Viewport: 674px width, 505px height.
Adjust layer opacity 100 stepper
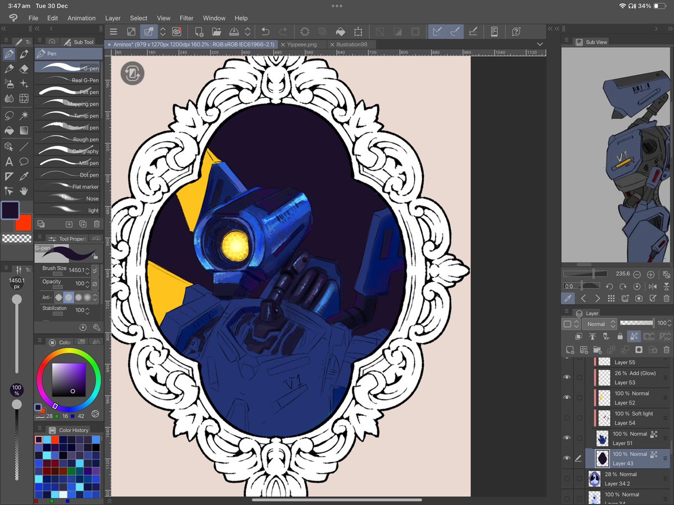(670, 323)
